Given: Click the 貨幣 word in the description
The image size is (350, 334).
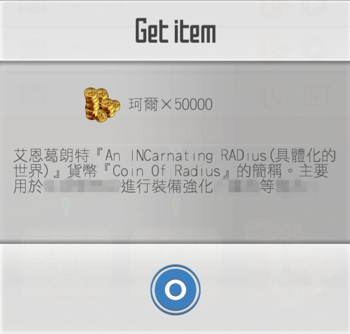Looking at the screenshot, I should click(x=83, y=171).
